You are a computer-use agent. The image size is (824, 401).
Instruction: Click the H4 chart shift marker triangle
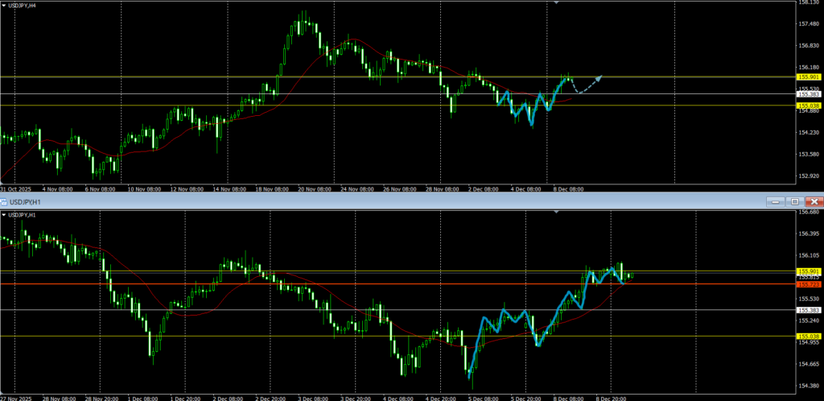(556, 2)
